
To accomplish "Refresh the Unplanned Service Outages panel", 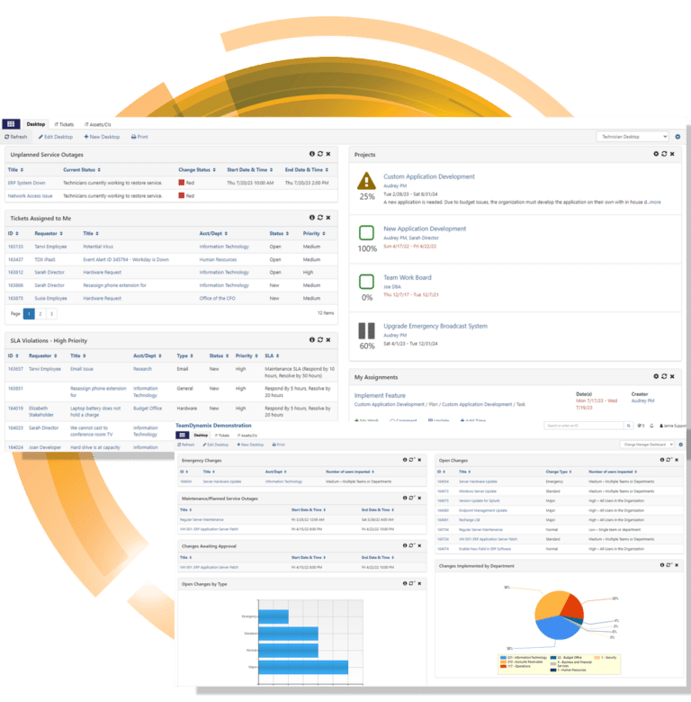I will click(x=319, y=155).
